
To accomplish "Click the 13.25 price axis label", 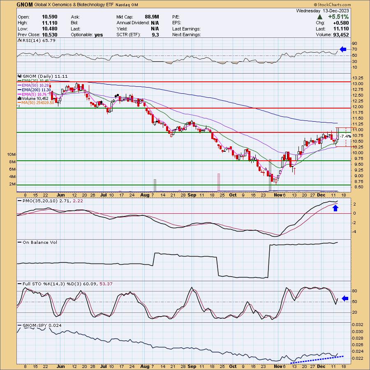I will point(358,78).
